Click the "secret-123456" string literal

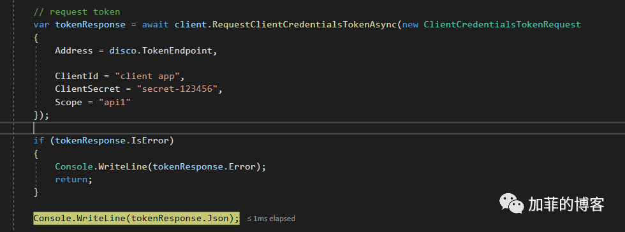pyautogui.click(x=177, y=89)
